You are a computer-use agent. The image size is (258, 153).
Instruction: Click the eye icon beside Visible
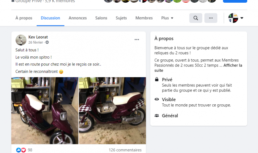[x=157, y=99]
